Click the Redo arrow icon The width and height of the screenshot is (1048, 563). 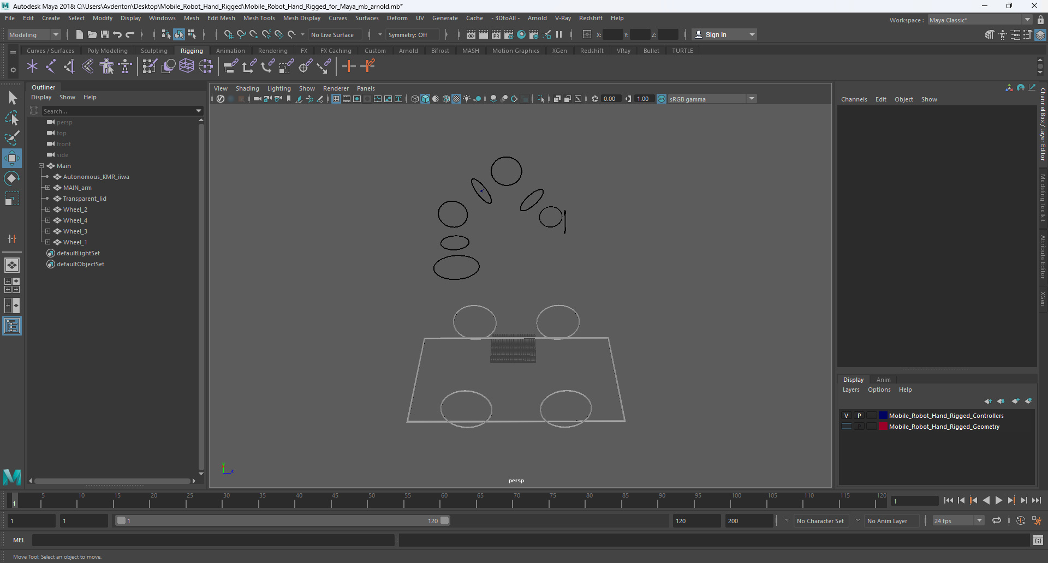click(130, 34)
